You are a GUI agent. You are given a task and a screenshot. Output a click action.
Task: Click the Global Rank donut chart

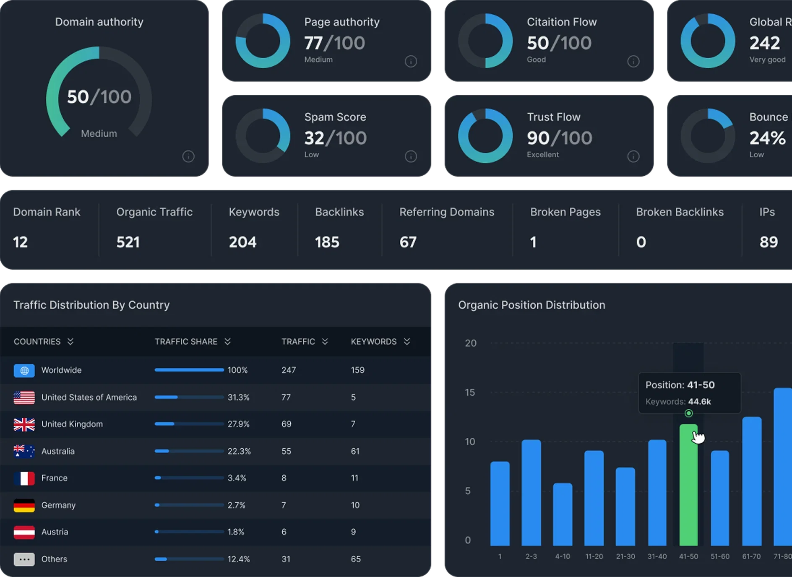pos(708,41)
